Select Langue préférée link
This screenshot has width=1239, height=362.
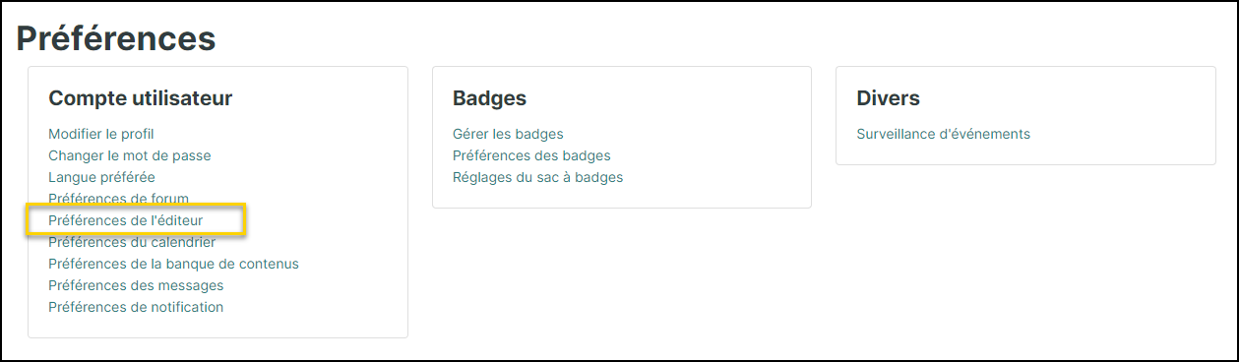coord(101,177)
